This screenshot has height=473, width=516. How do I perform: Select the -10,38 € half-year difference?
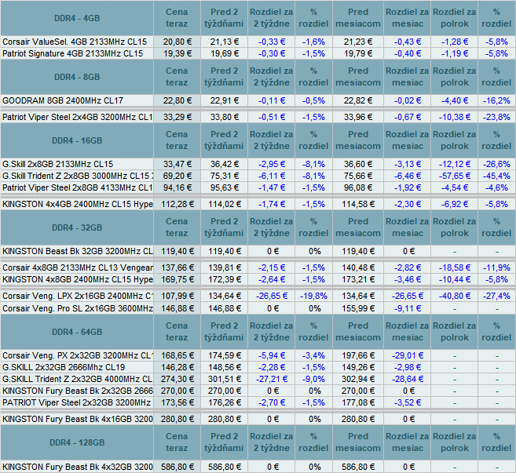tap(455, 117)
